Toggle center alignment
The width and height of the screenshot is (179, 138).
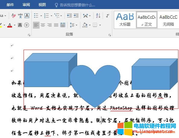tap(43, 25)
